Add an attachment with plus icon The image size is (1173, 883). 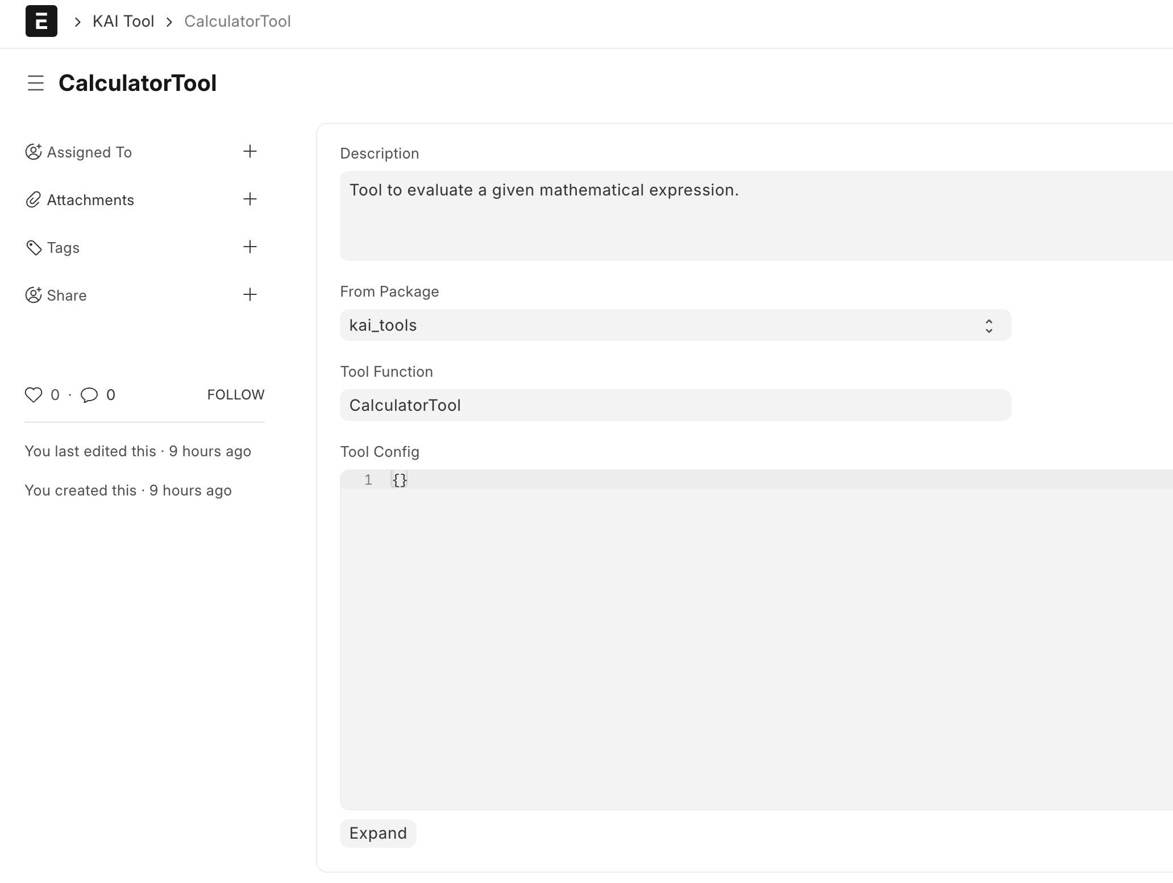click(x=249, y=199)
